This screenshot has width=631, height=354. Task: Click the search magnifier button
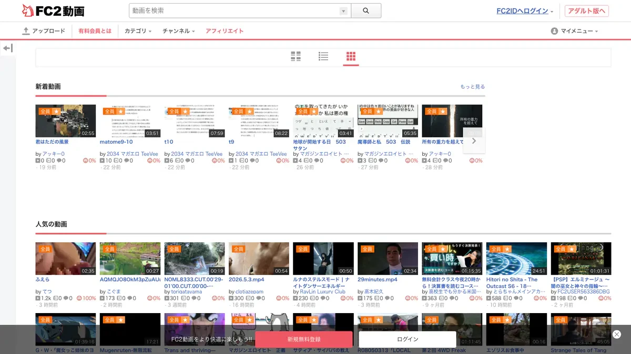pyautogui.click(x=366, y=10)
